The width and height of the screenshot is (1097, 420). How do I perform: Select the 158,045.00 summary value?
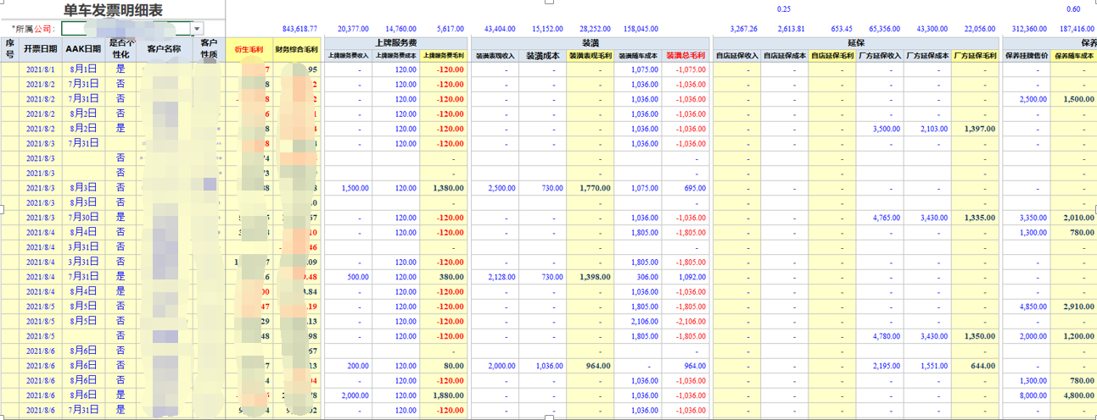(641, 29)
